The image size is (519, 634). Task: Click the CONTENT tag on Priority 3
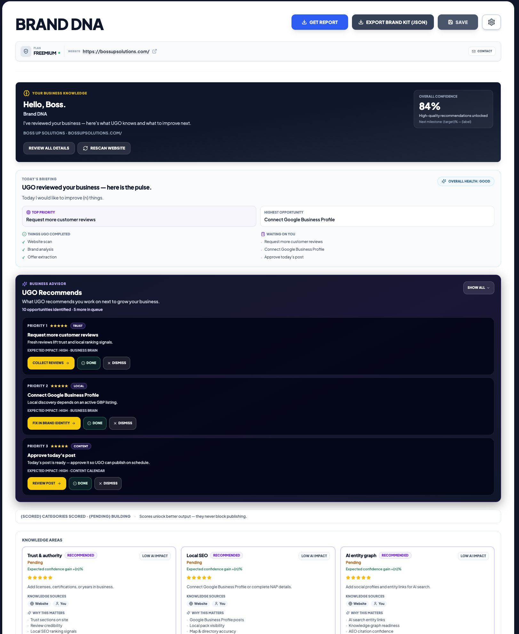[x=81, y=446]
